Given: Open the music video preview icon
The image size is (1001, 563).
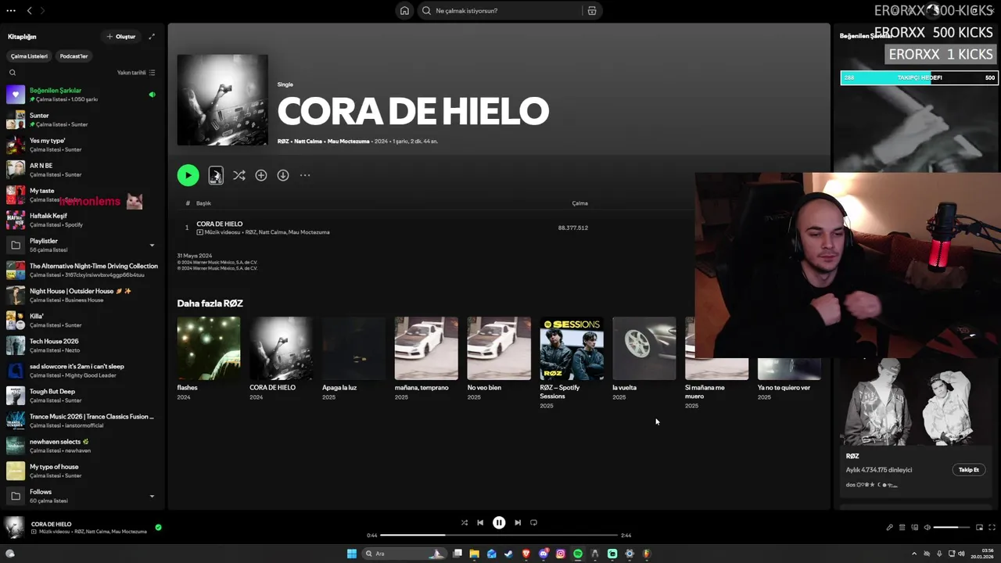Looking at the screenshot, I should (x=216, y=175).
